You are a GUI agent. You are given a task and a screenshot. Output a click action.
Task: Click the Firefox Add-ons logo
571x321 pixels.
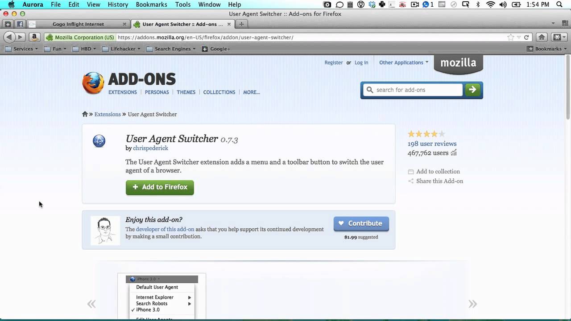[x=129, y=83]
